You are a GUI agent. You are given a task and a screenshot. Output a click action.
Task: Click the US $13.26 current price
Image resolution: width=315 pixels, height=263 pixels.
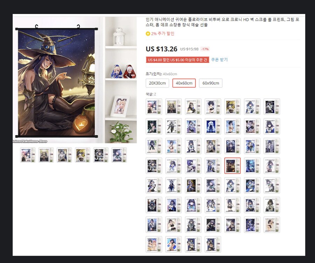click(x=161, y=49)
